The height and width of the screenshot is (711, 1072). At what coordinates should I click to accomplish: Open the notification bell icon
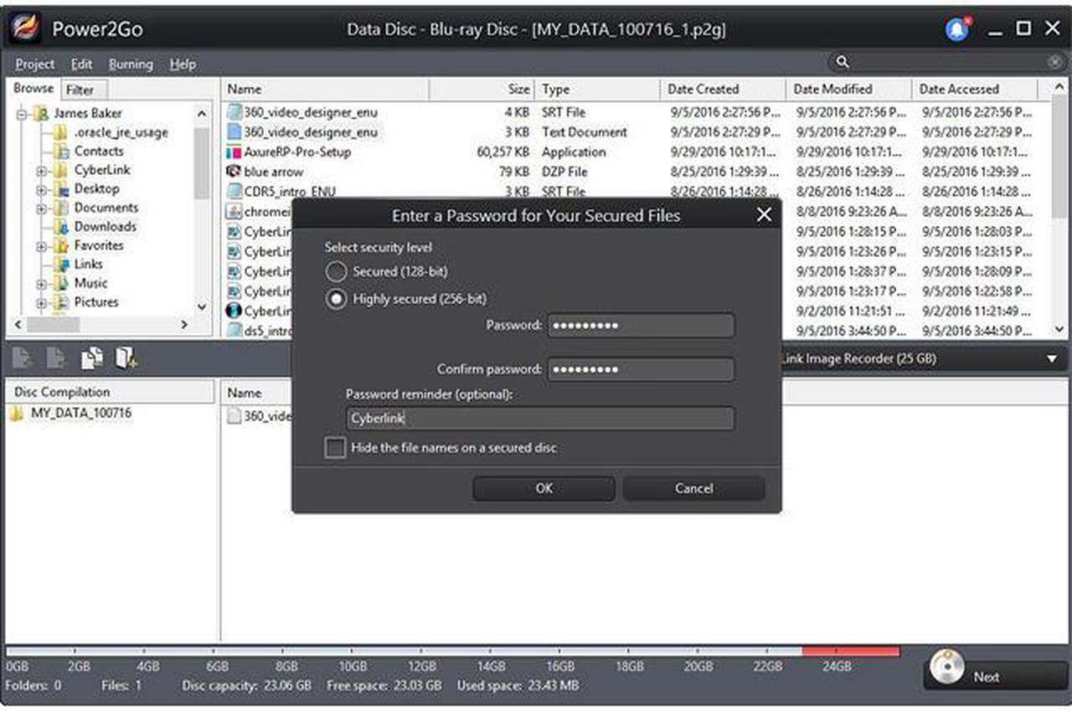click(x=957, y=28)
